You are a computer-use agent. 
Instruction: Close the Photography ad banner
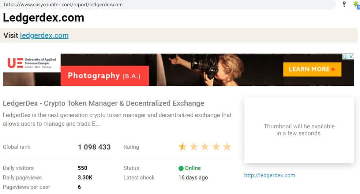(x=351, y=57)
